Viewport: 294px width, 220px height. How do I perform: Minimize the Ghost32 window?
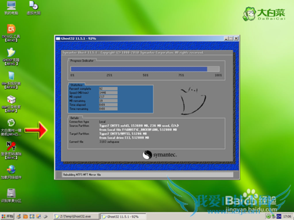[226, 39]
